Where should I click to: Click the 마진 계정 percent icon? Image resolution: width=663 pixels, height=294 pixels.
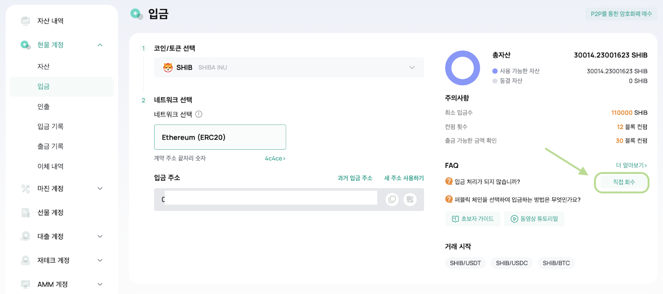[x=26, y=189]
